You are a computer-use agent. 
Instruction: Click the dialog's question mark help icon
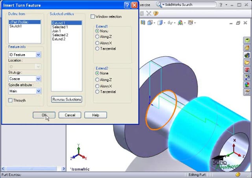tap(127, 5)
